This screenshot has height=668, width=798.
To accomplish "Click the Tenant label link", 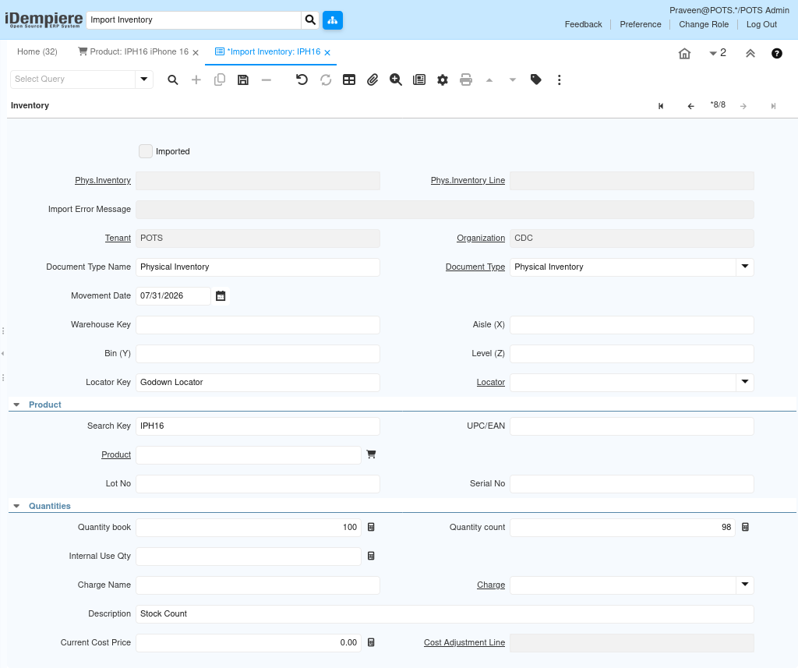I will [118, 238].
